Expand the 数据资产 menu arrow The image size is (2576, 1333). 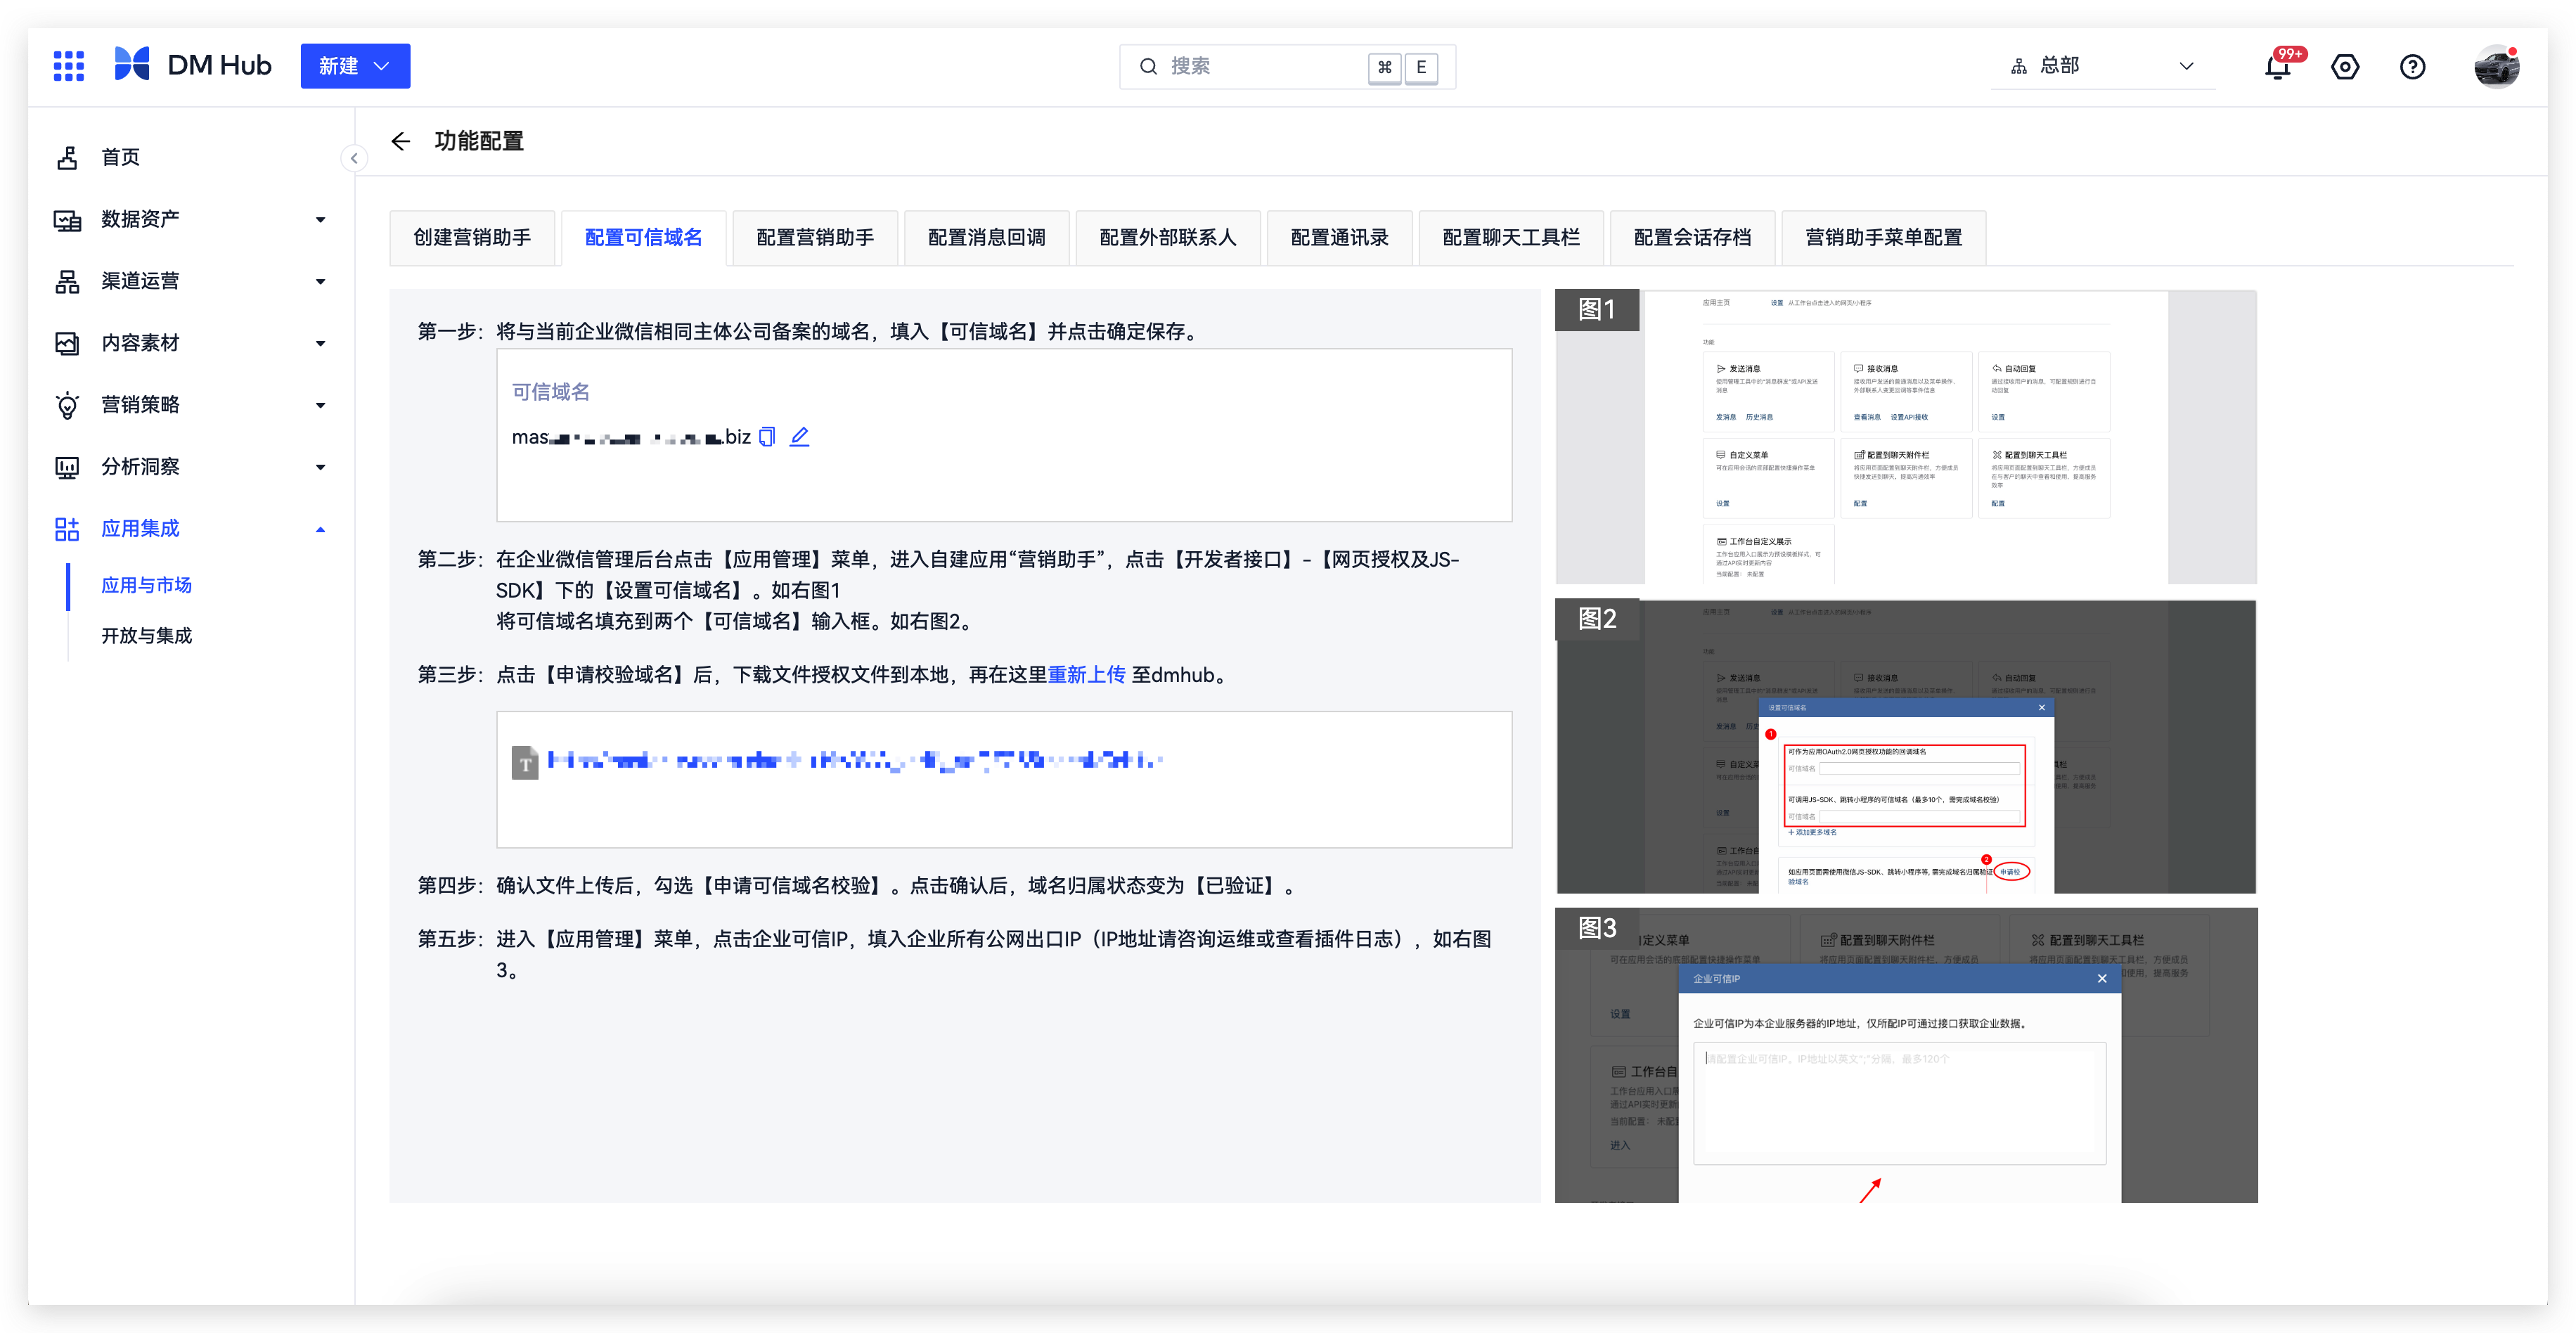click(x=320, y=220)
